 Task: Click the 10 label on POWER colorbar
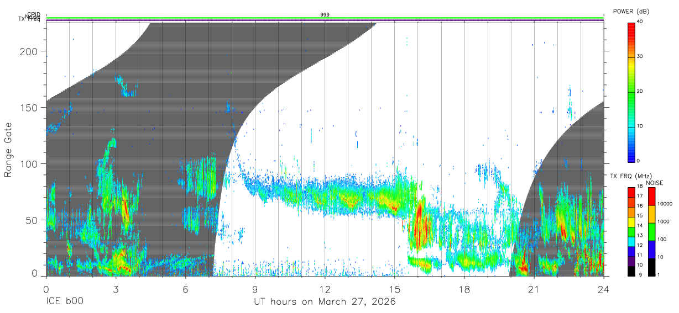(x=641, y=126)
